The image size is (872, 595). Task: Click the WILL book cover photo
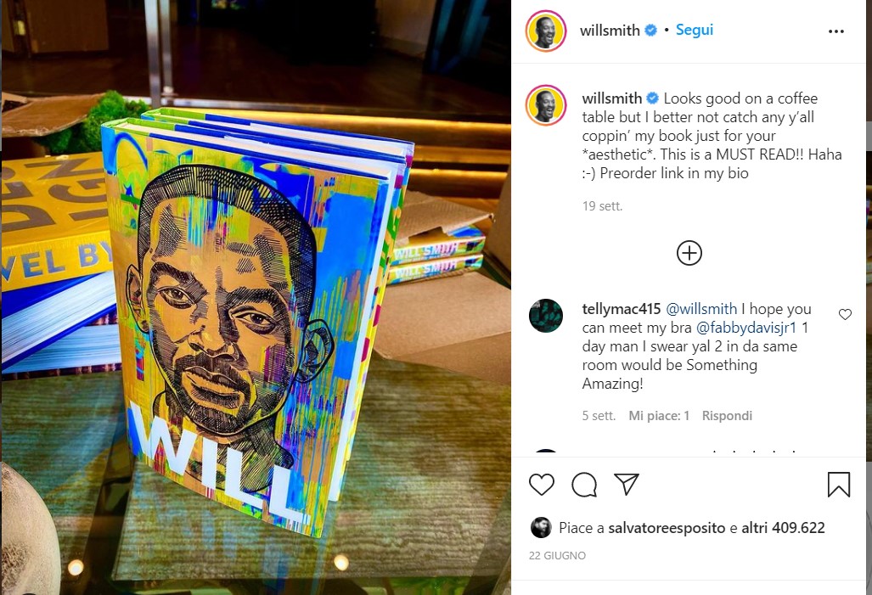tap(256, 297)
